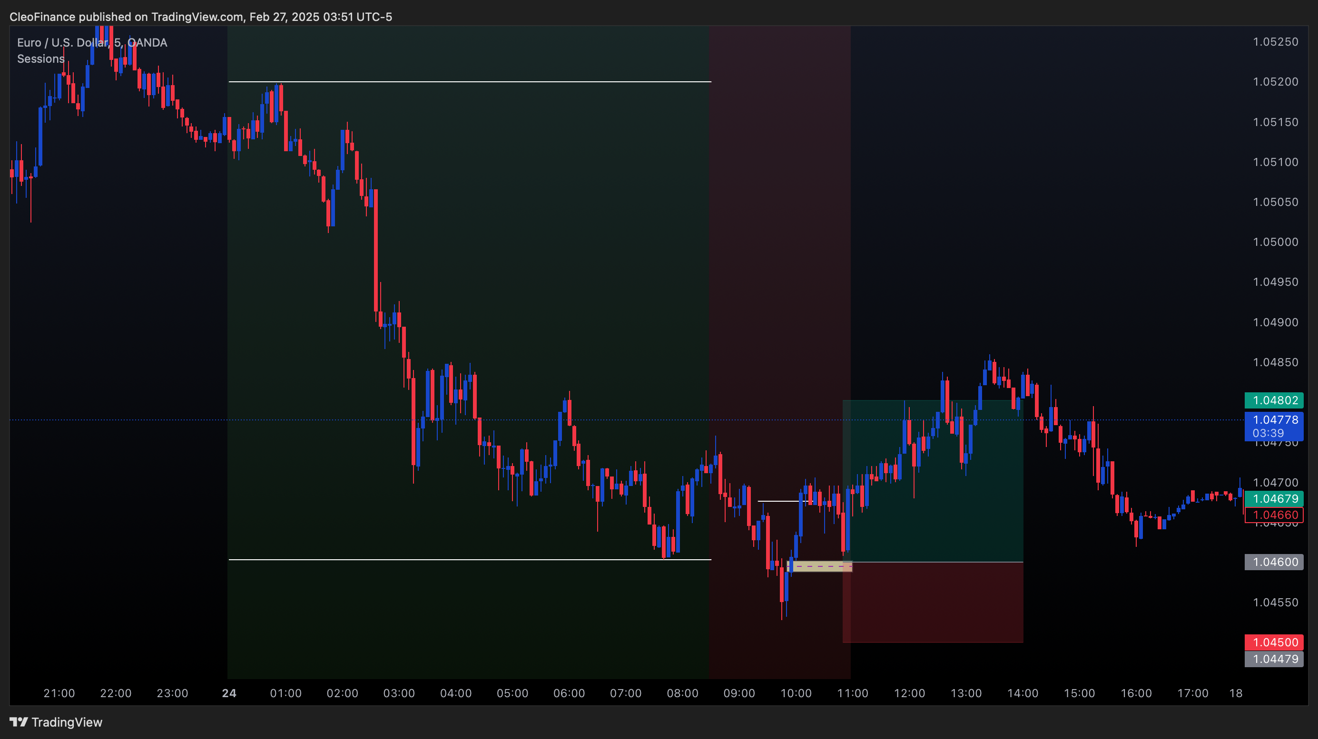Click the 1.05100 price axis value
1318x739 pixels.
coord(1276,162)
